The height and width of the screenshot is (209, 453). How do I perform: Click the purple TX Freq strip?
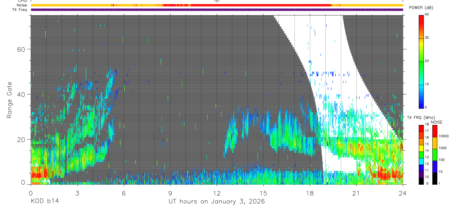point(217,10)
